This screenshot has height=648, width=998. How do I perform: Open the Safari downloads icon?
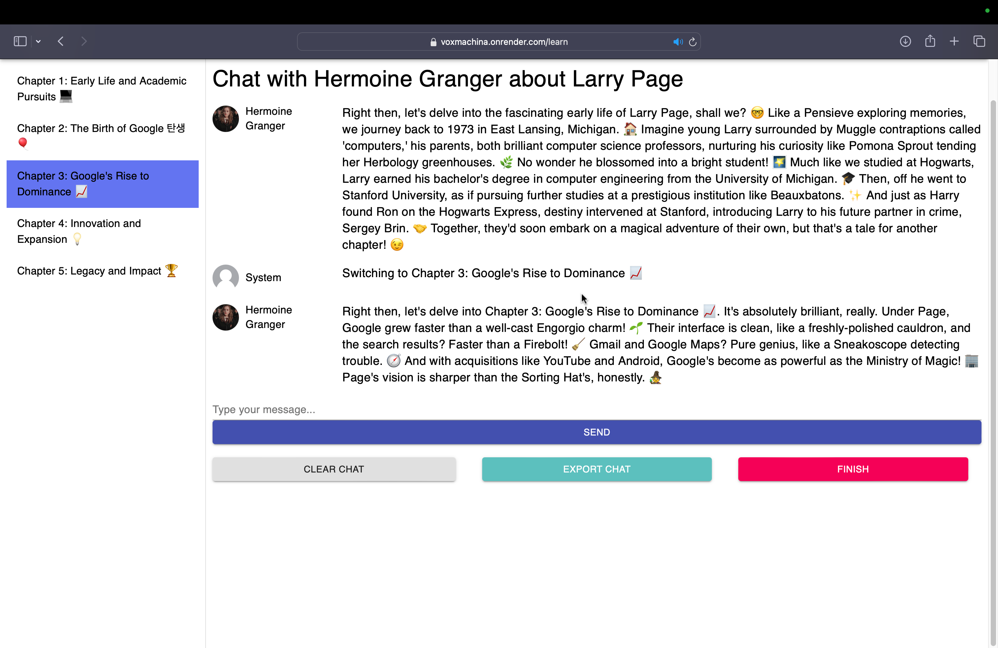[x=905, y=41]
